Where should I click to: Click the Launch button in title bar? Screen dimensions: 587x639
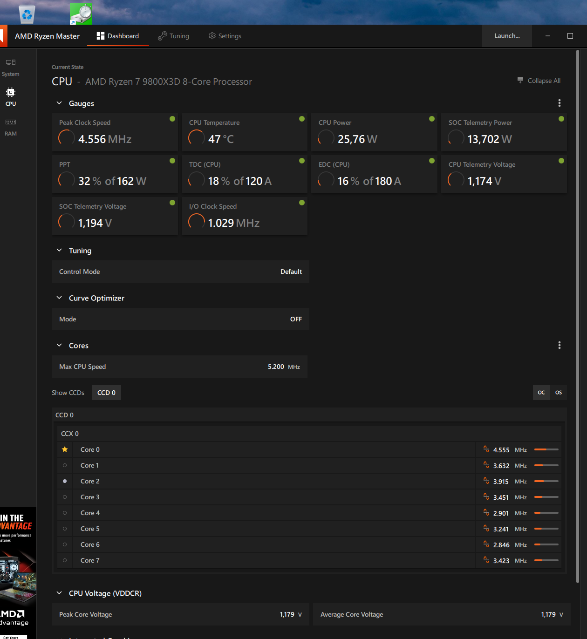pyautogui.click(x=507, y=36)
